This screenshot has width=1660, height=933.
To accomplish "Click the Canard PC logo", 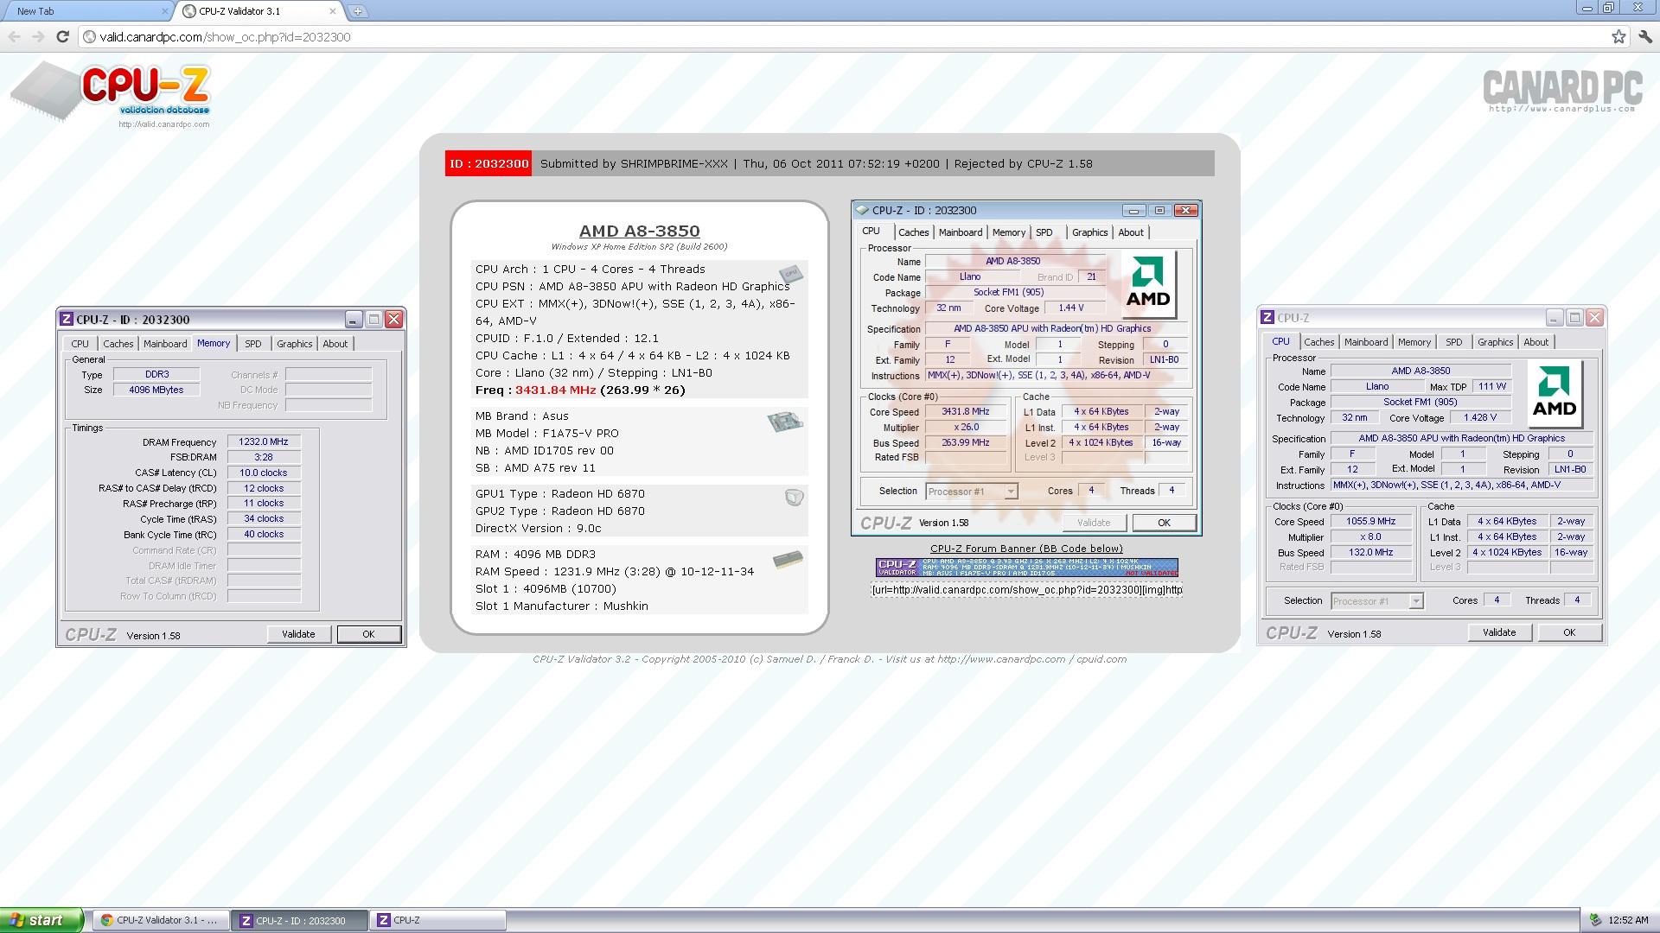I will pos(1562,91).
